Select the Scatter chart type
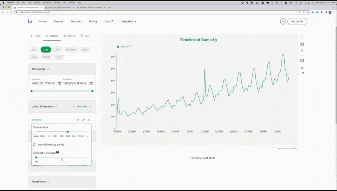 point(46,57)
